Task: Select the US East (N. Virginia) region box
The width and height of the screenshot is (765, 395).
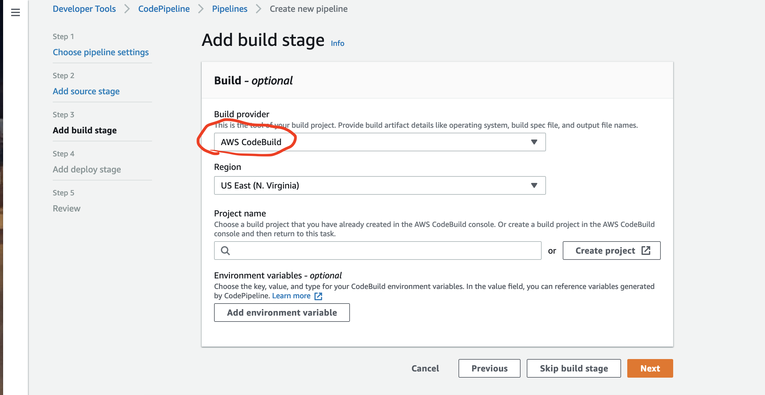Action: point(380,185)
